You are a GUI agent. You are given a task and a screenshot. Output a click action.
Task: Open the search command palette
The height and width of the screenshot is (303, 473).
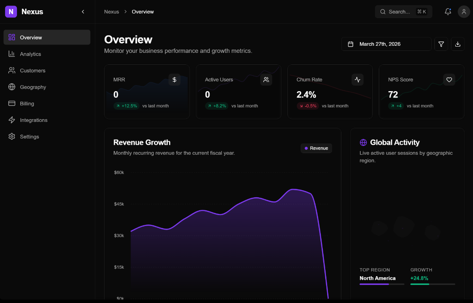(403, 11)
